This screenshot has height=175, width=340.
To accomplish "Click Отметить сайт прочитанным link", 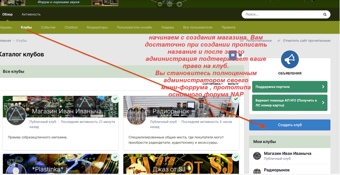I will 306,41.
